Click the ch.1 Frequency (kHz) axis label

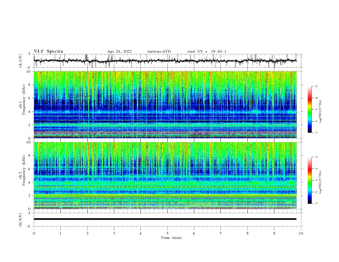22,100
